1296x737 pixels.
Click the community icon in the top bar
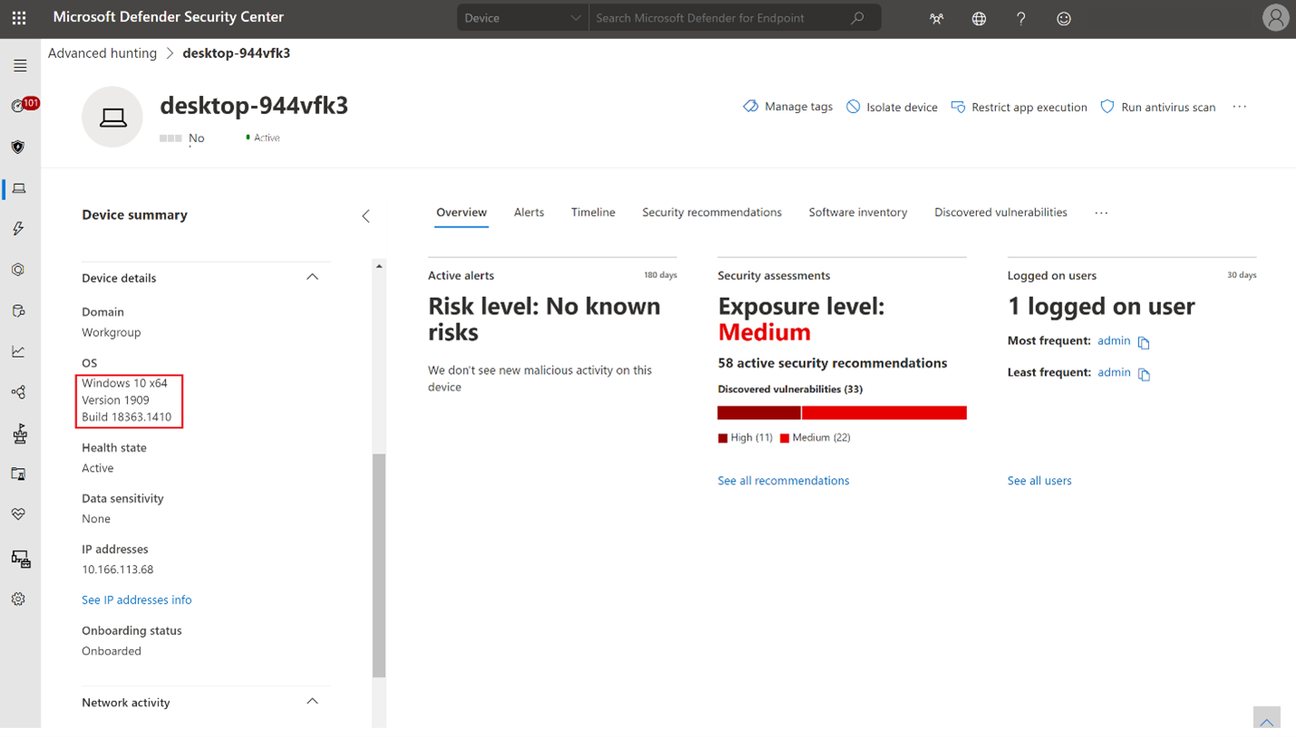point(935,18)
